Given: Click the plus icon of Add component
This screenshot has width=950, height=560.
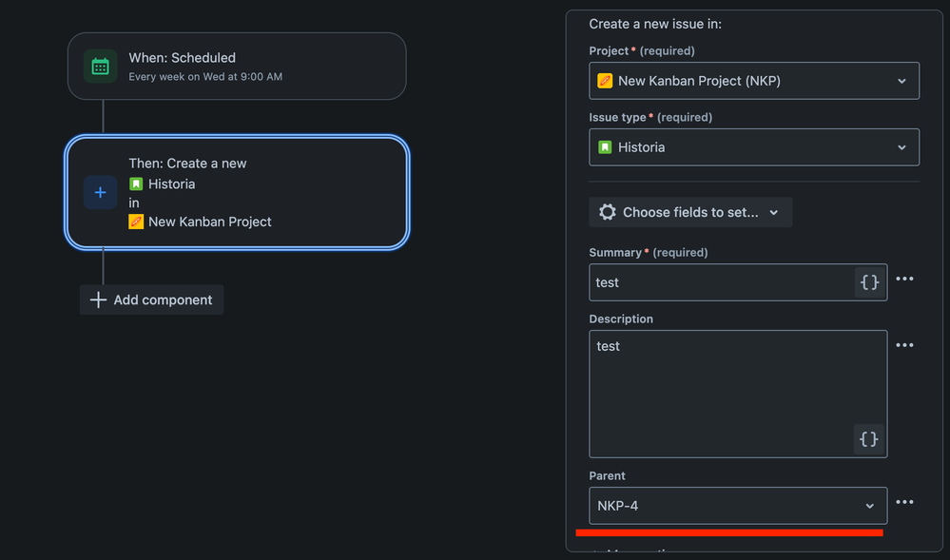Looking at the screenshot, I should click(98, 299).
